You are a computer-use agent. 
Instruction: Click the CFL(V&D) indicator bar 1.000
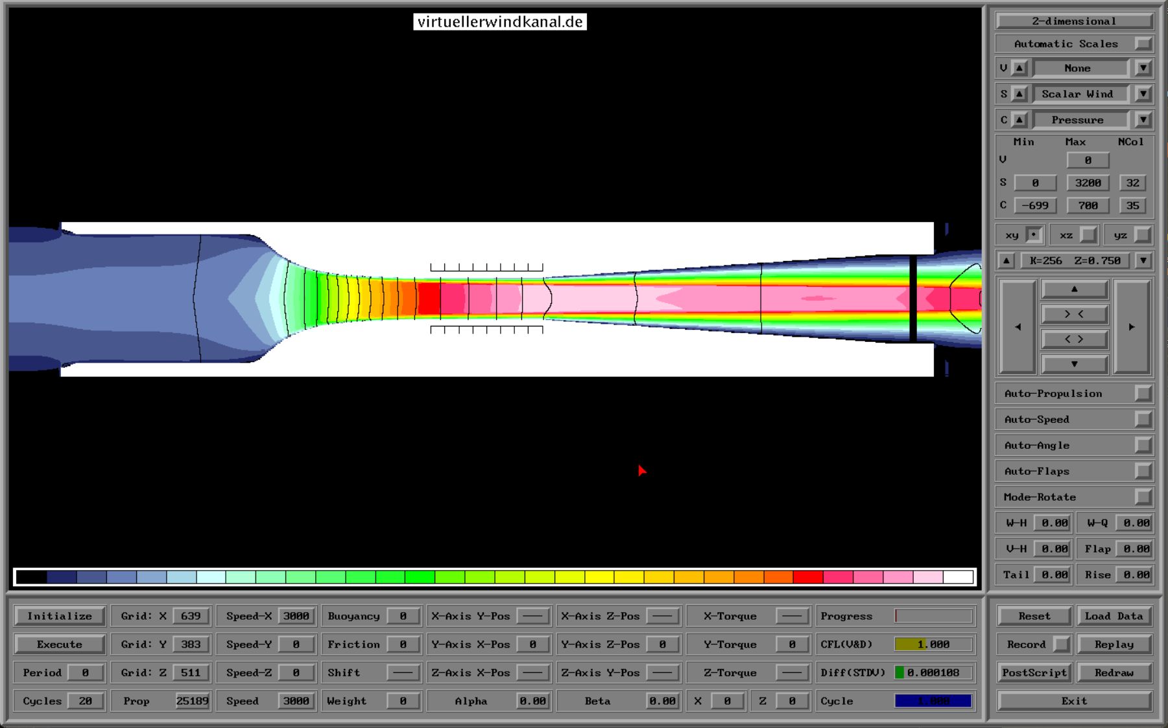coord(933,644)
